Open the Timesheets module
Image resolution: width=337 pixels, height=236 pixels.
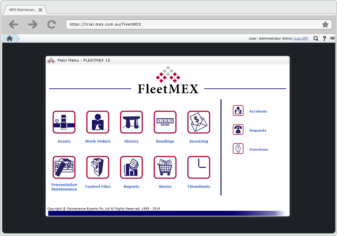tap(199, 167)
